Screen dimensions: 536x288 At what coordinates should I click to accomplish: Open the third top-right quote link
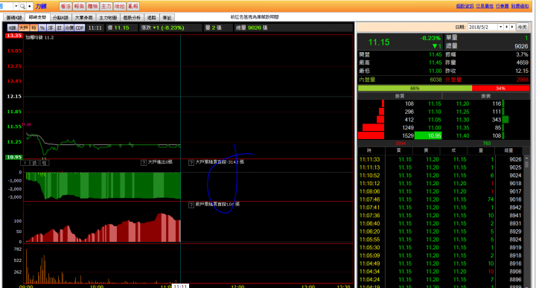click(502, 6)
